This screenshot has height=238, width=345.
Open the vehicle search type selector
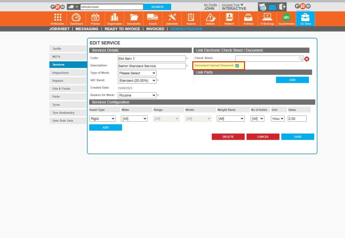pos(73,7)
